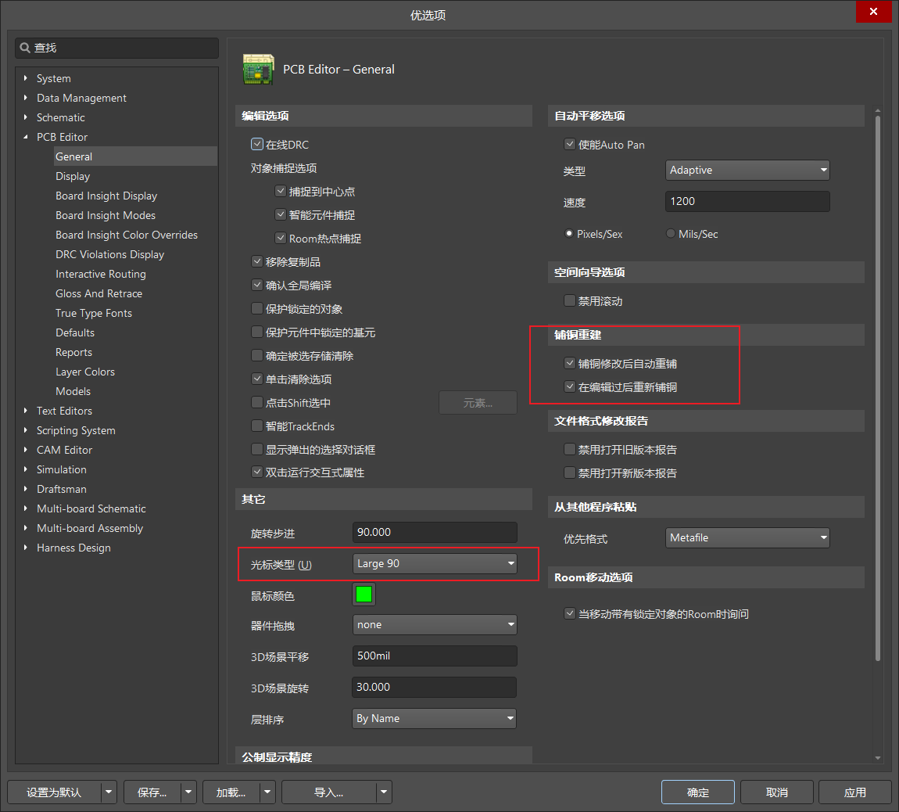Click the 保存... button
The width and height of the screenshot is (899, 812).
152,792
